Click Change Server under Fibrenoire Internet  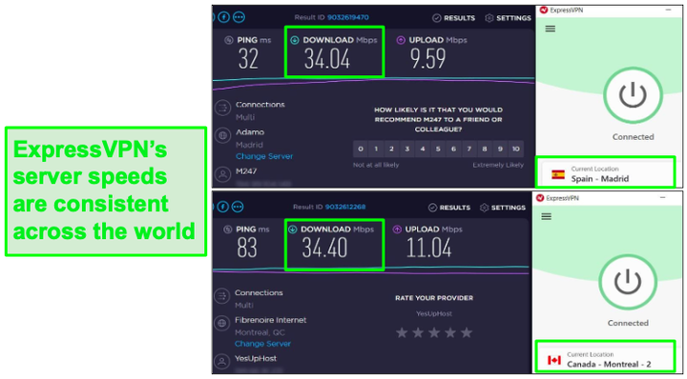262,344
